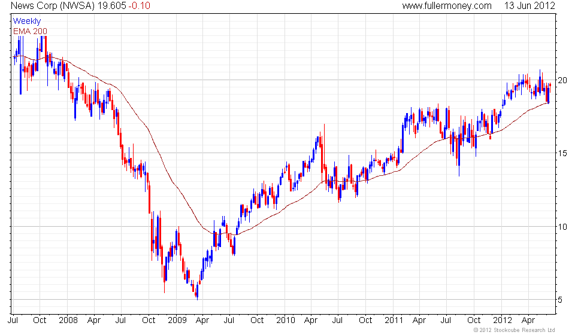
Task: Click the 'Apr' label after 2012
Action: (528, 321)
